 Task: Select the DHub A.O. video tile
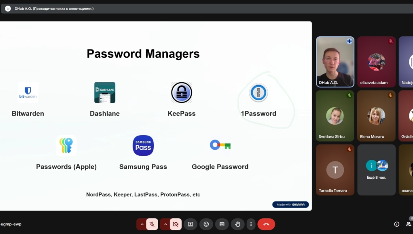335,62
